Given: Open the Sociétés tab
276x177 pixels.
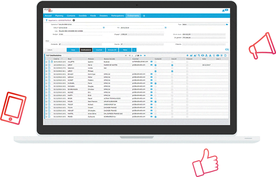Looking at the screenshot, I should pyautogui.click(x=83, y=16).
